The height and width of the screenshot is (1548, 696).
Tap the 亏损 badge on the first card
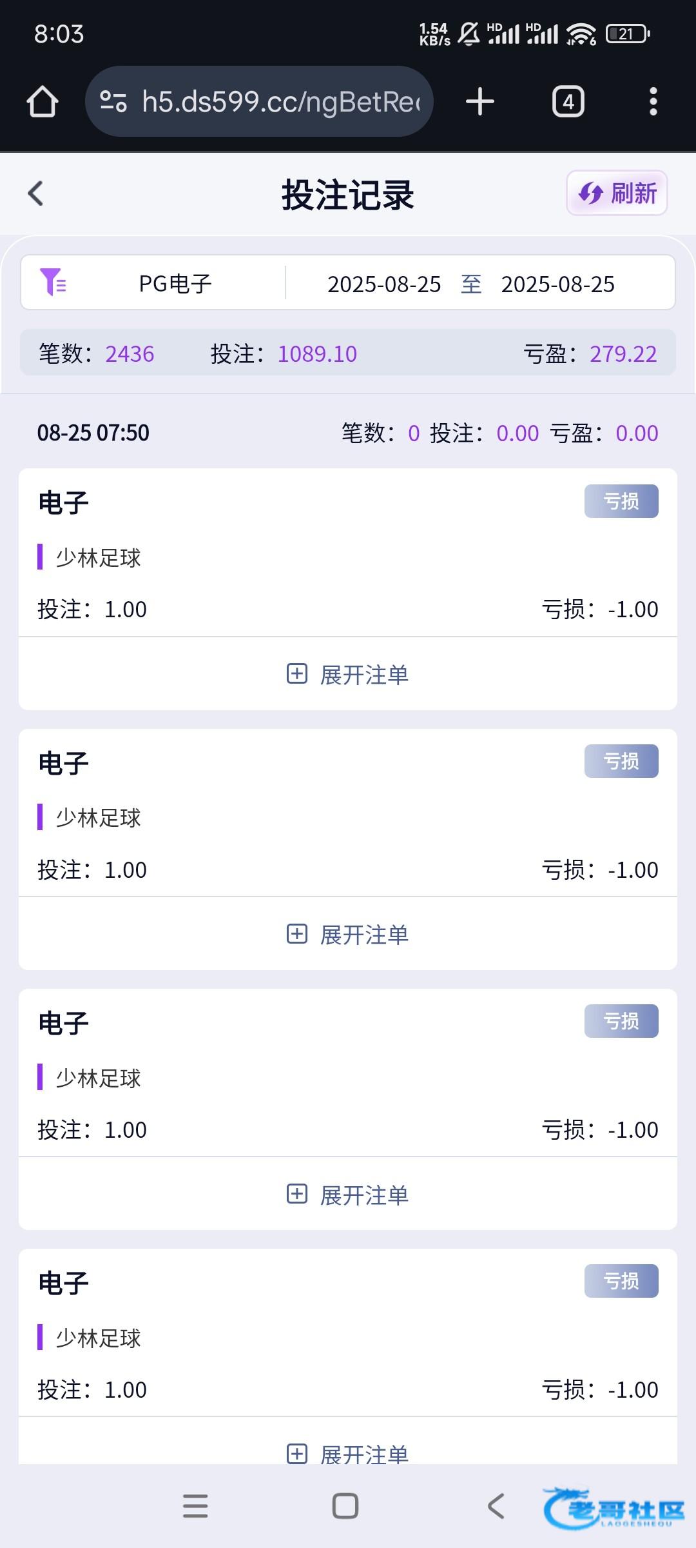621,501
